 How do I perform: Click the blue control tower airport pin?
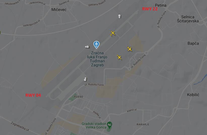(x=97, y=45)
